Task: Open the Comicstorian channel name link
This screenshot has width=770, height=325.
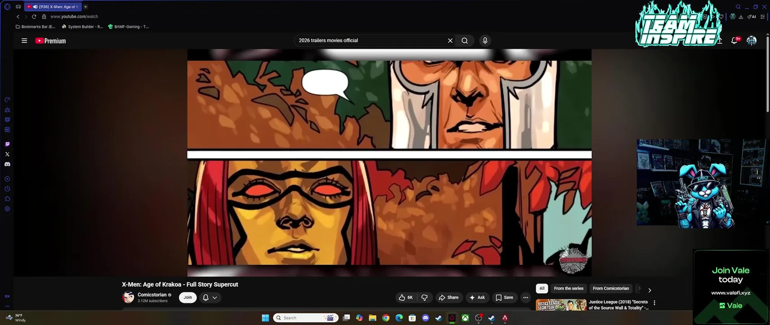Action: (x=152, y=295)
